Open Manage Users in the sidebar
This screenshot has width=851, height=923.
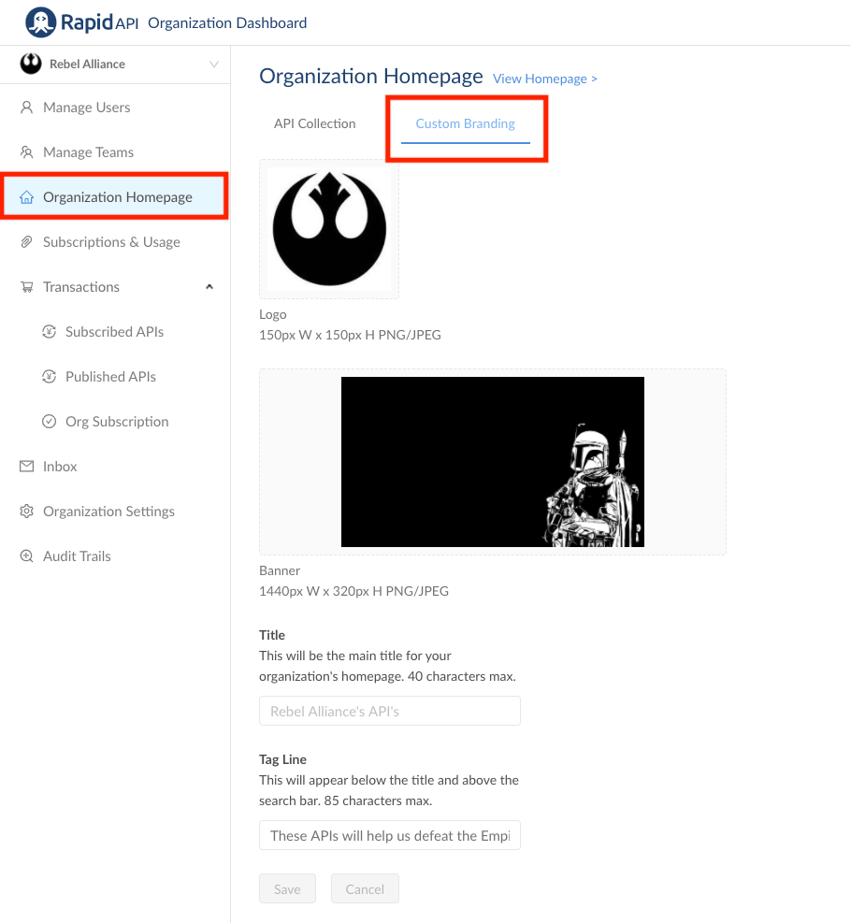(x=115, y=108)
